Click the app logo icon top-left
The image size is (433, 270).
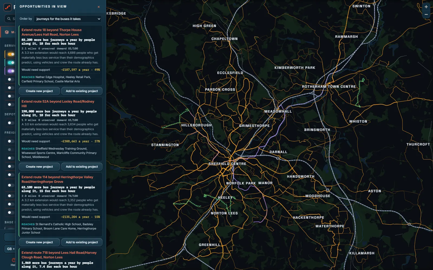(8, 7)
